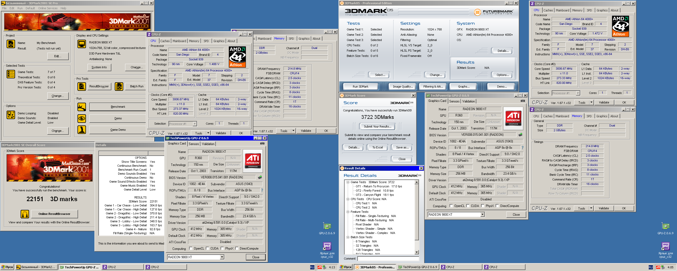Click the runner icon beside the Benchmark button

[x=82, y=107]
